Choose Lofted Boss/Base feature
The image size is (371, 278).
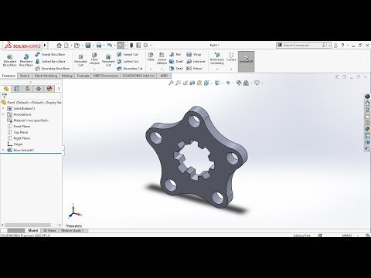pyautogui.click(x=50, y=62)
